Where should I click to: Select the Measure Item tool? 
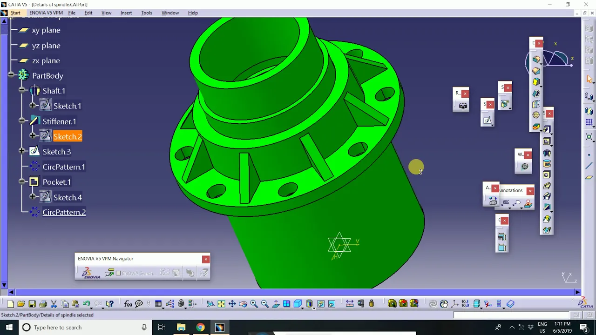tap(361, 304)
